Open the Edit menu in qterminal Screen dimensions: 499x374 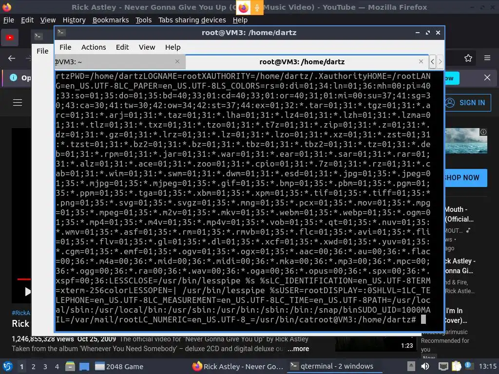pos(122,47)
